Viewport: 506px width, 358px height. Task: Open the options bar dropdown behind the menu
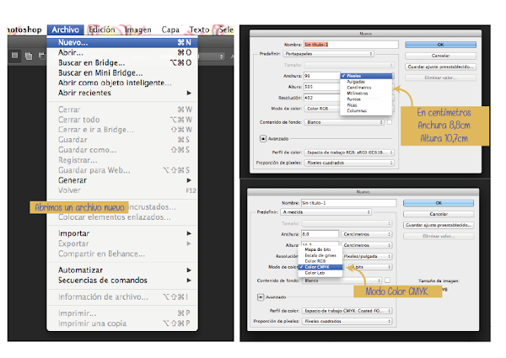(212, 56)
